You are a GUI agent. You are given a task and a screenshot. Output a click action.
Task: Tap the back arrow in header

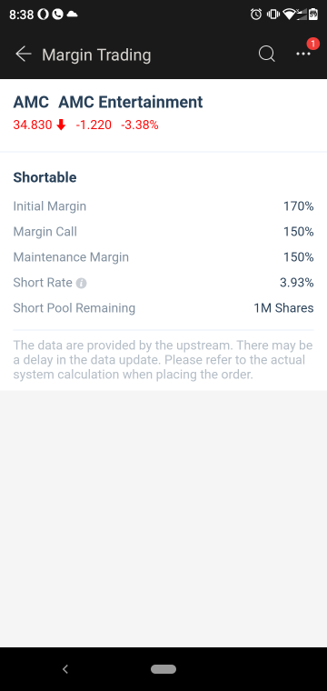pyautogui.click(x=24, y=55)
